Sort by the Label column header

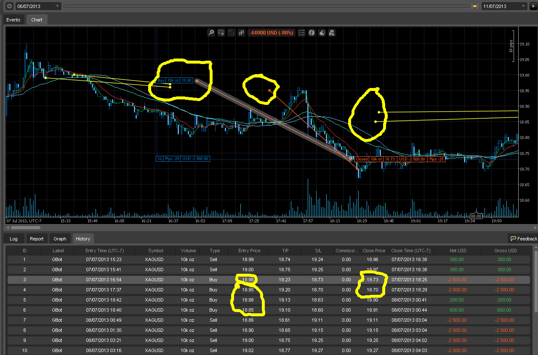(x=58, y=251)
